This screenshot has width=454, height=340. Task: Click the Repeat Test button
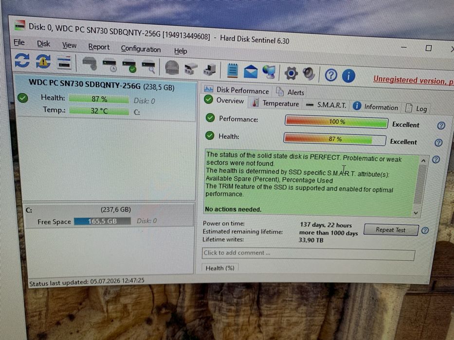[x=391, y=230]
